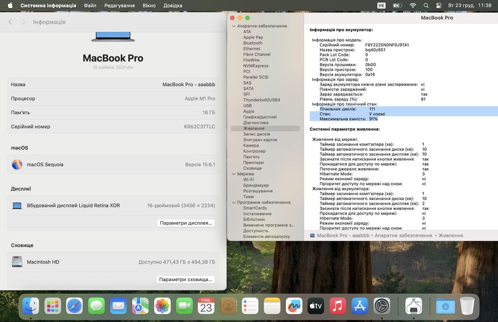Select Інсталювання under software section
This screenshot has width=498, height=322.
257,214
